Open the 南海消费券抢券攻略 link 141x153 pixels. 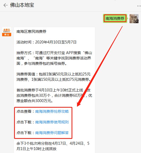[52, 111]
